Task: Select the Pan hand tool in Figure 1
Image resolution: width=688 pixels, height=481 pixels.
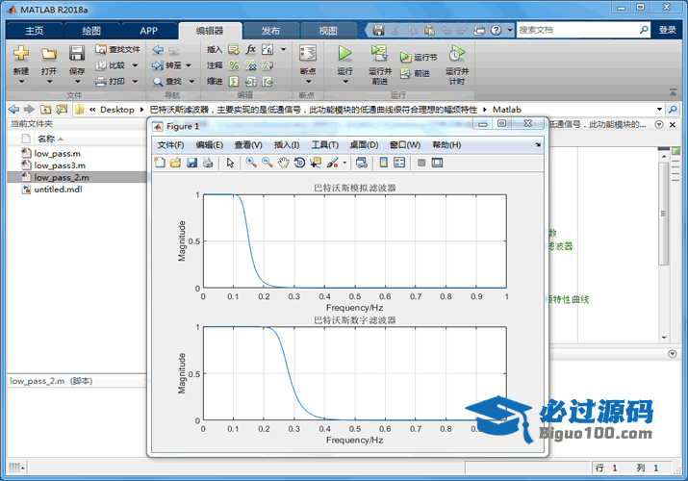Action: point(284,163)
